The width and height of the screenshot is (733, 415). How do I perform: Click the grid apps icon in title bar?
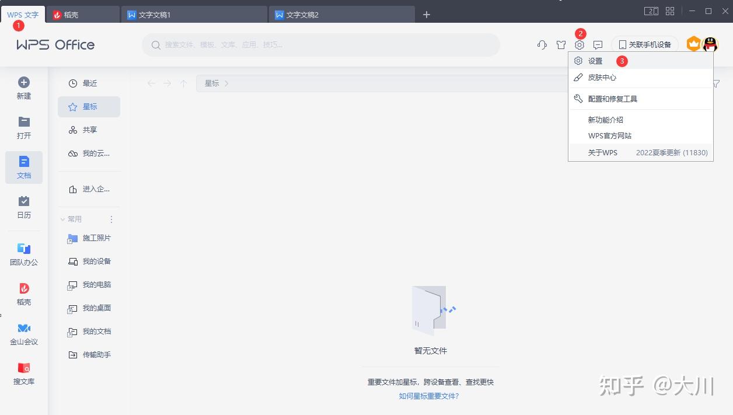pyautogui.click(x=670, y=11)
